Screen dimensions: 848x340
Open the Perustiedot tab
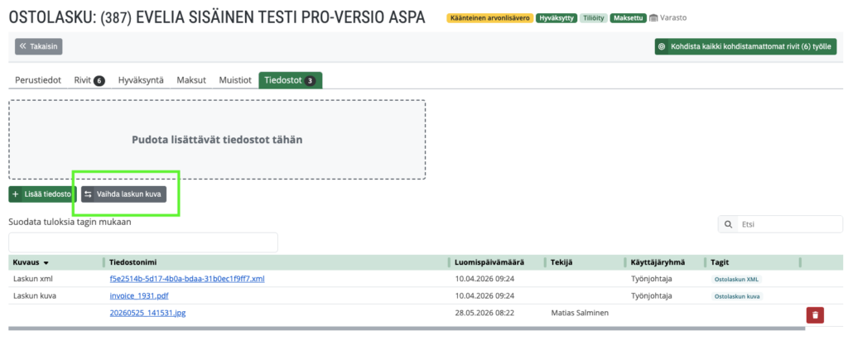tap(38, 80)
